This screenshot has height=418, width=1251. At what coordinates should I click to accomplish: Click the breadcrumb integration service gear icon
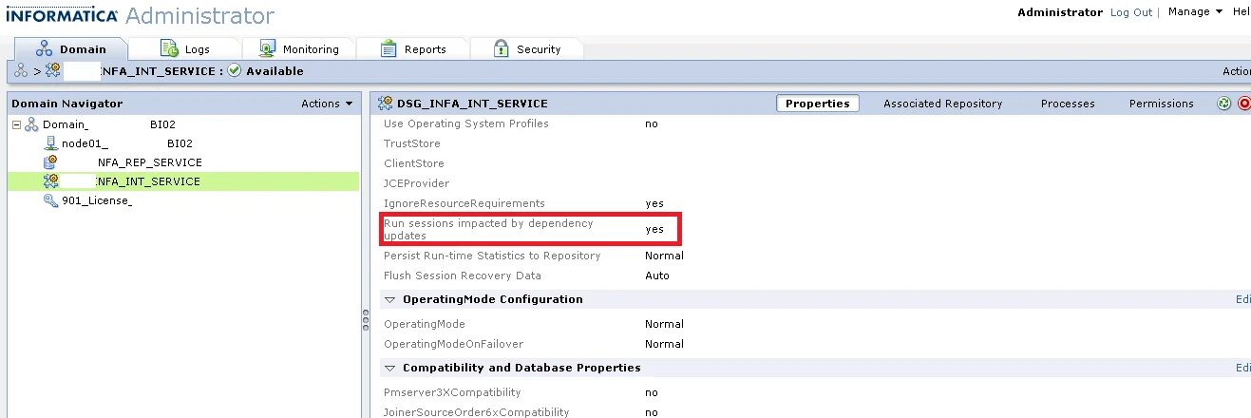coord(53,71)
